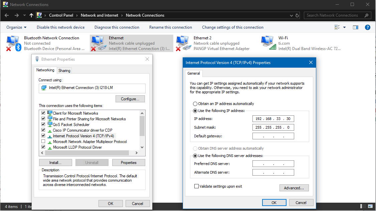The width and height of the screenshot is (376, 211).
Task: Switch to details view in status bar
Action: (363, 206)
